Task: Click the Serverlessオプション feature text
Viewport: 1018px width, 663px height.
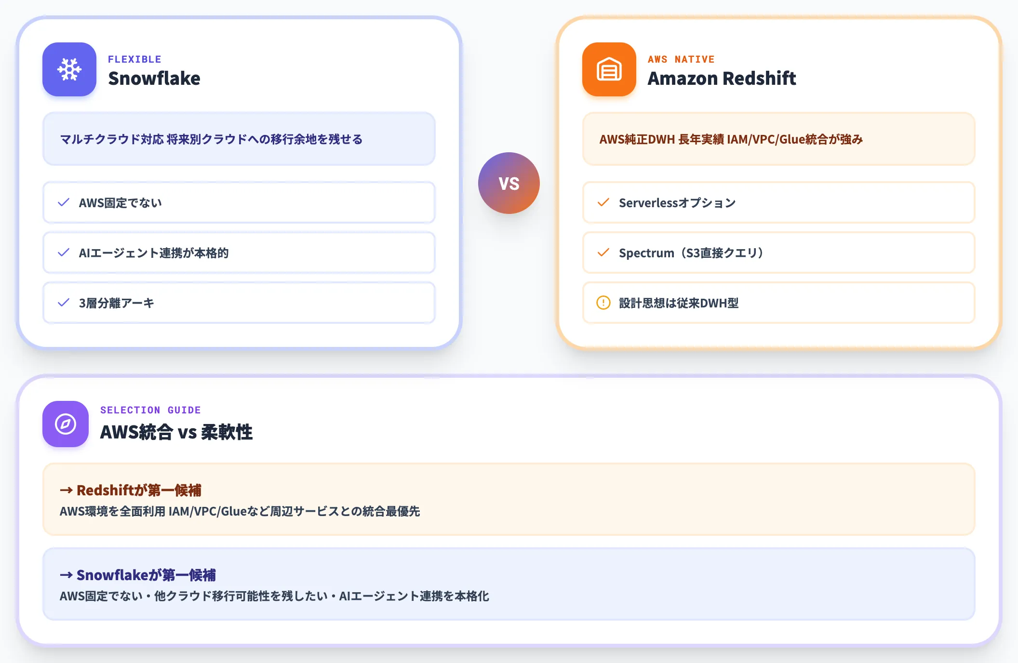Action: (677, 203)
